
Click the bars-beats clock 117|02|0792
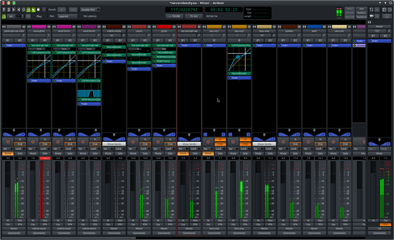184,10
